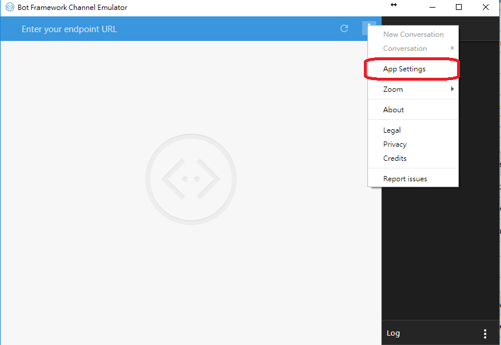Select Legal menu item
The width and height of the screenshot is (501, 345).
413,130
